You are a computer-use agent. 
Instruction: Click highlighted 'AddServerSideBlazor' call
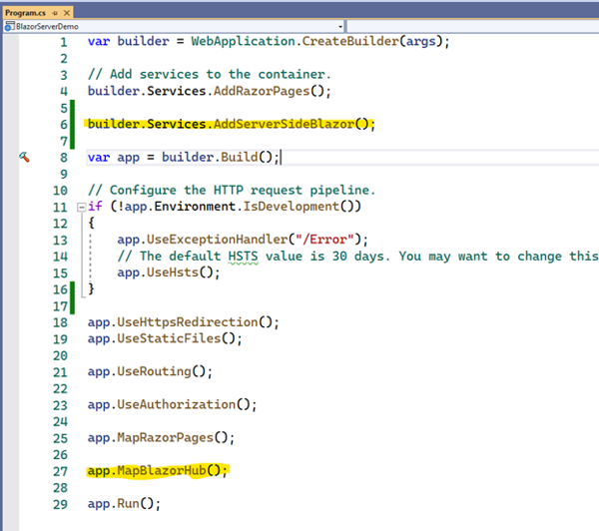tap(284, 124)
